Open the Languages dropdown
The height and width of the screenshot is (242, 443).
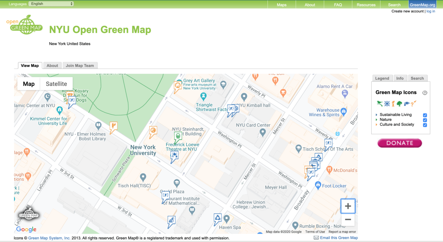pos(51,4)
